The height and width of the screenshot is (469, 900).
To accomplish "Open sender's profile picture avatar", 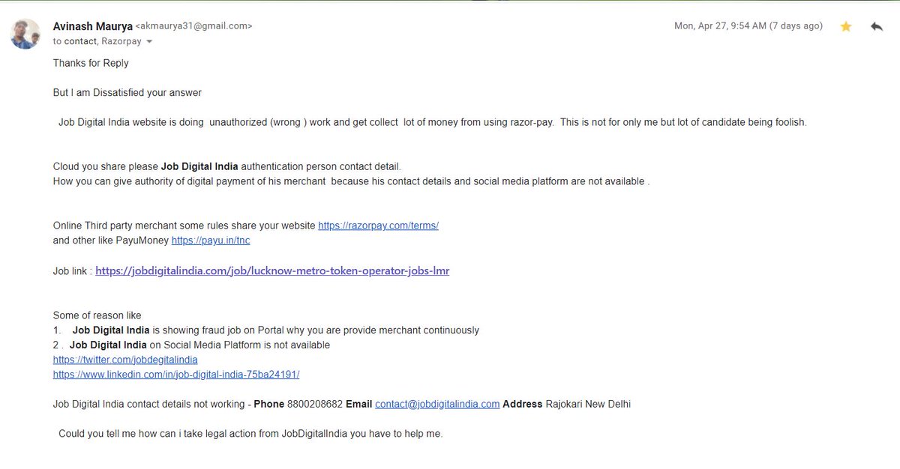I will click(25, 33).
